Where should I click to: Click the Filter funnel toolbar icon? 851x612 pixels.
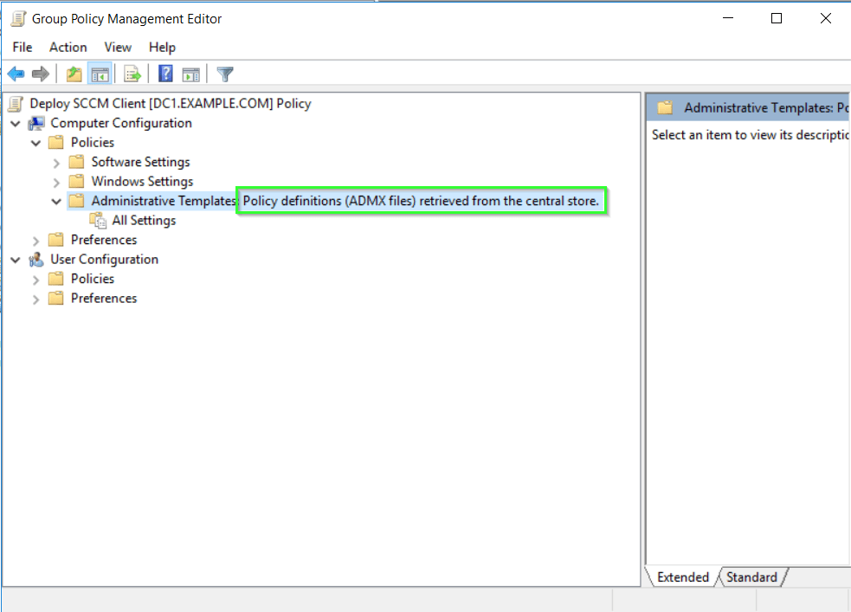click(225, 74)
